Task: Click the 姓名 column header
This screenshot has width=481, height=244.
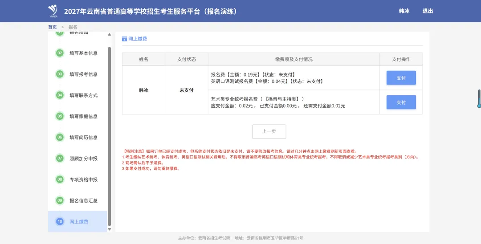Action: pyautogui.click(x=143, y=59)
